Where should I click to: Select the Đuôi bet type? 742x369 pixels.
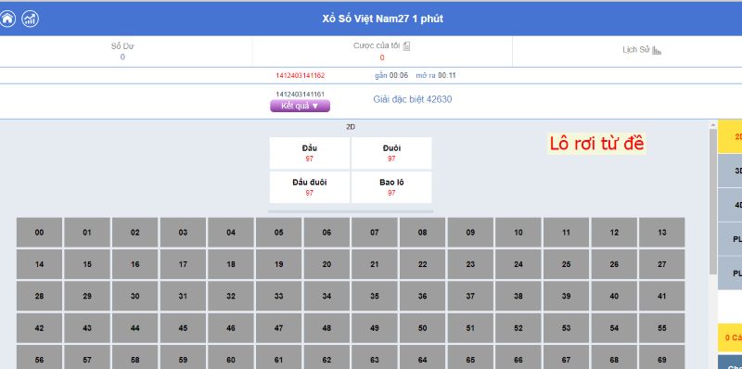tap(391, 153)
